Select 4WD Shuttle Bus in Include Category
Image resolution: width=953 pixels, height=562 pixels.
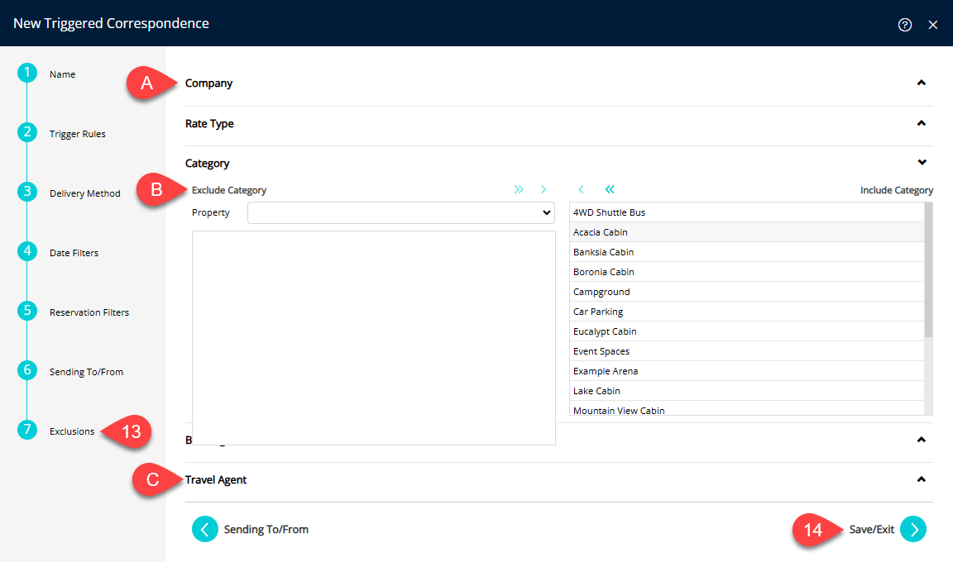tap(746, 212)
